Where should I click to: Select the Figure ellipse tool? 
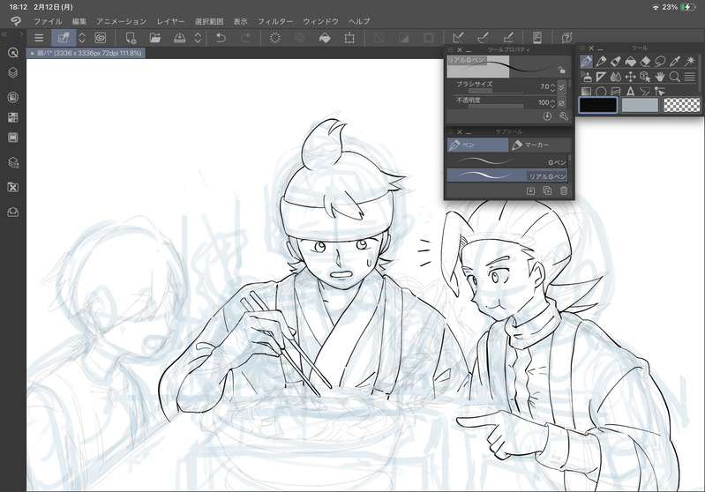pos(601,92)
